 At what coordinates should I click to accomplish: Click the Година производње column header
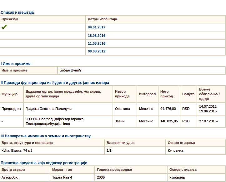114,170
